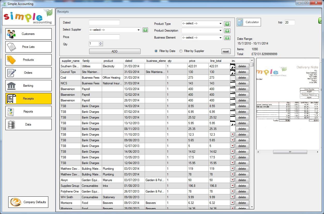The image size is (324, 214).
Task: Open the Calculator tool
Action: pos(249,22)
